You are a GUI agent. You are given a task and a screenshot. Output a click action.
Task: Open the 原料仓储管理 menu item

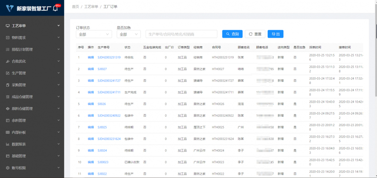tap(32, 109)
